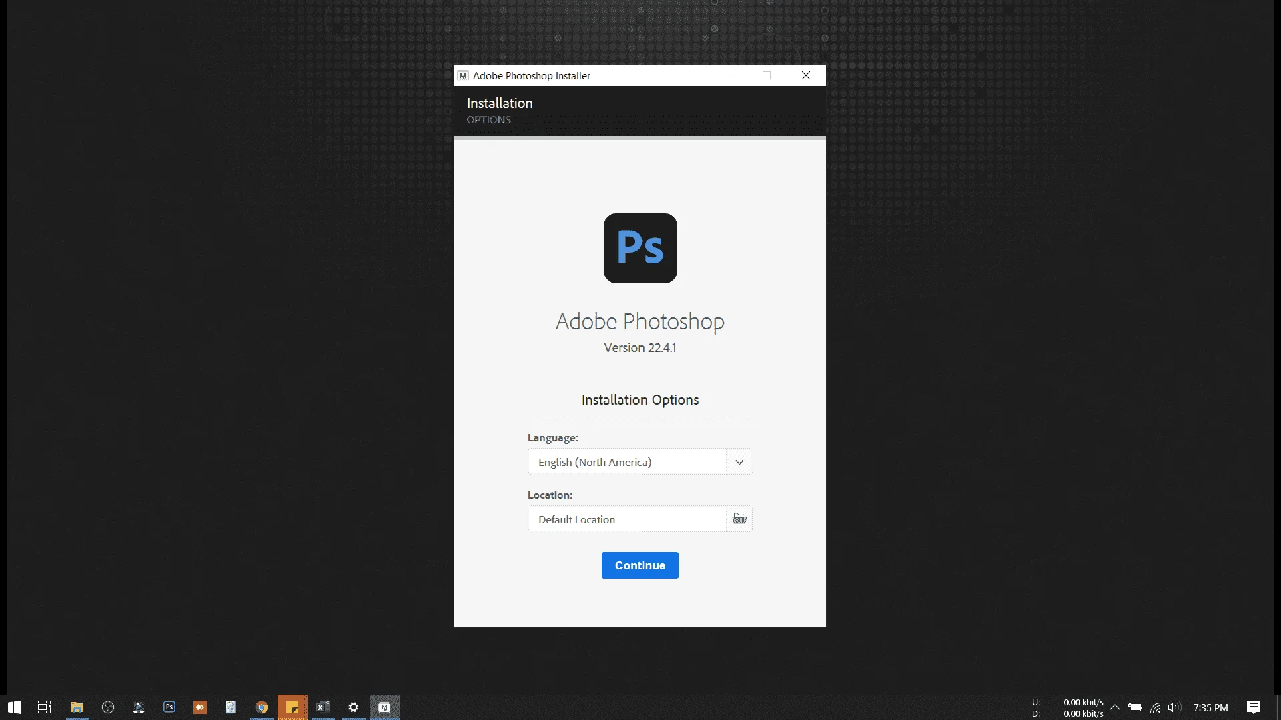Screen dimensions: 1281x720
Task: Click the large Photoshop Ps logo
Action: click(640, 248)
